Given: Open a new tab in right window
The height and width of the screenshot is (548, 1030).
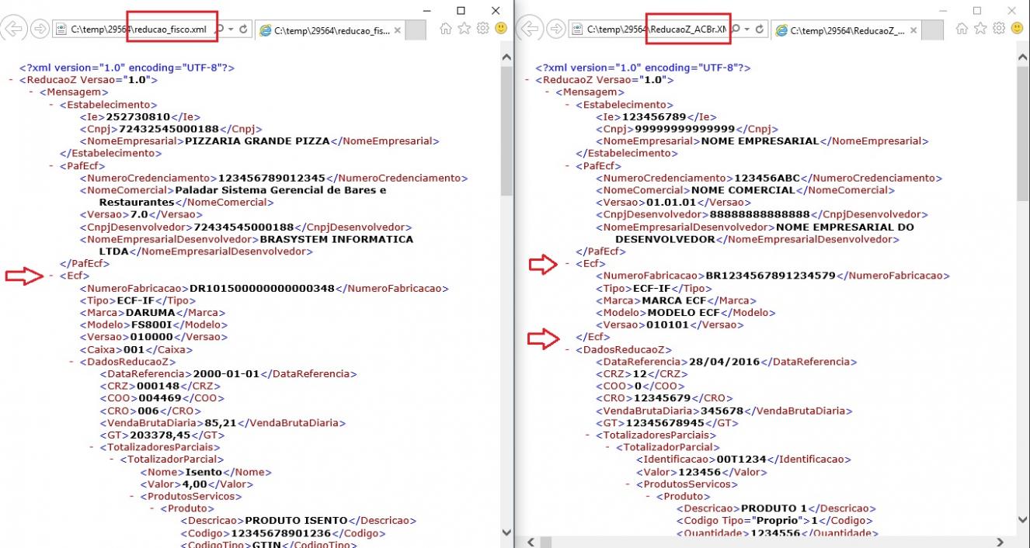Looking at the screenshot, I should pyautogui.click(x=931, y=30).
